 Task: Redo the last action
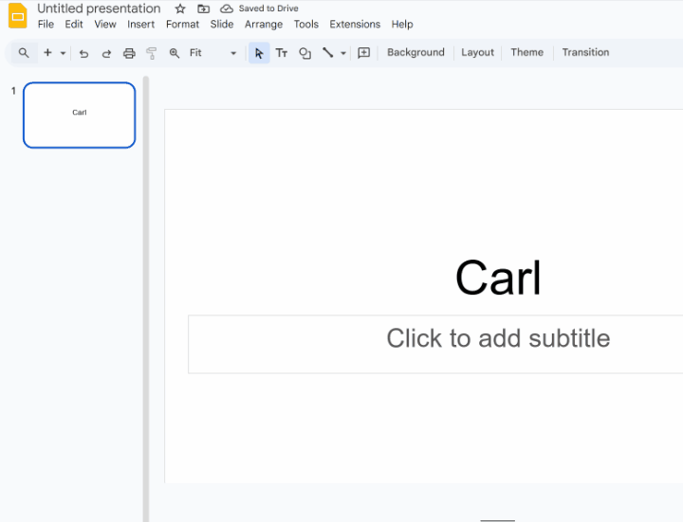pos(106,53)
